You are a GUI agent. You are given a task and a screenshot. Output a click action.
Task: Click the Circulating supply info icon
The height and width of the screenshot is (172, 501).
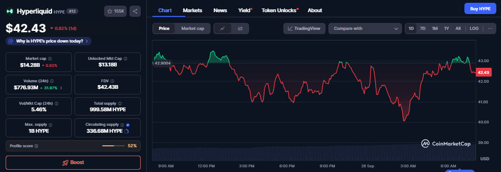click(x=122, y=125)
